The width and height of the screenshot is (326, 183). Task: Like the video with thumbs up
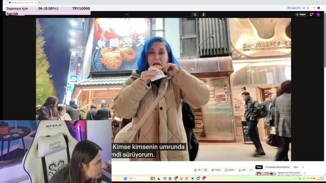pyautogui.click(x=197, y=170)
